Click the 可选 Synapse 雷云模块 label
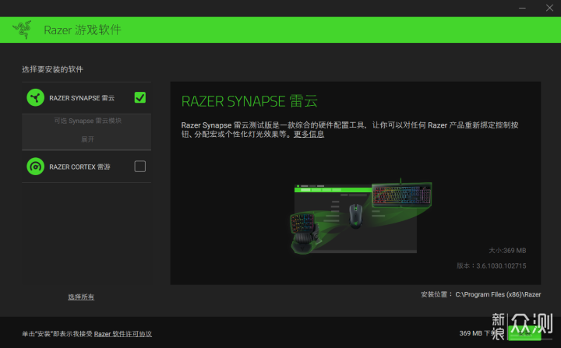Image resolution: width=561 pixels, height=348 pixels. [87, 121]
